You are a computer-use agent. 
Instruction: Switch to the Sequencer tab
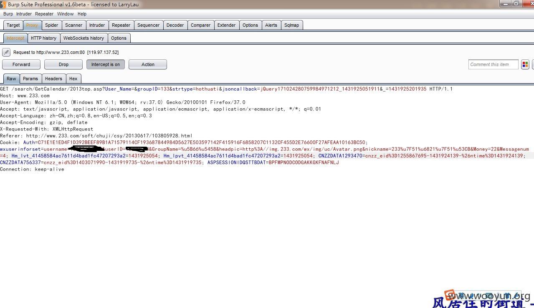[149, 25]
